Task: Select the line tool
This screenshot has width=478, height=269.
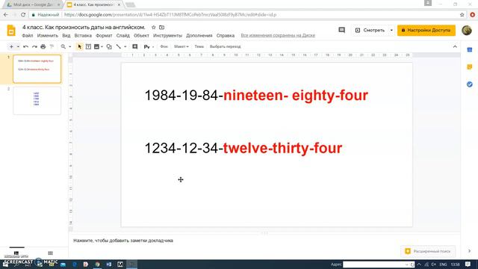Action: point(119,46)
